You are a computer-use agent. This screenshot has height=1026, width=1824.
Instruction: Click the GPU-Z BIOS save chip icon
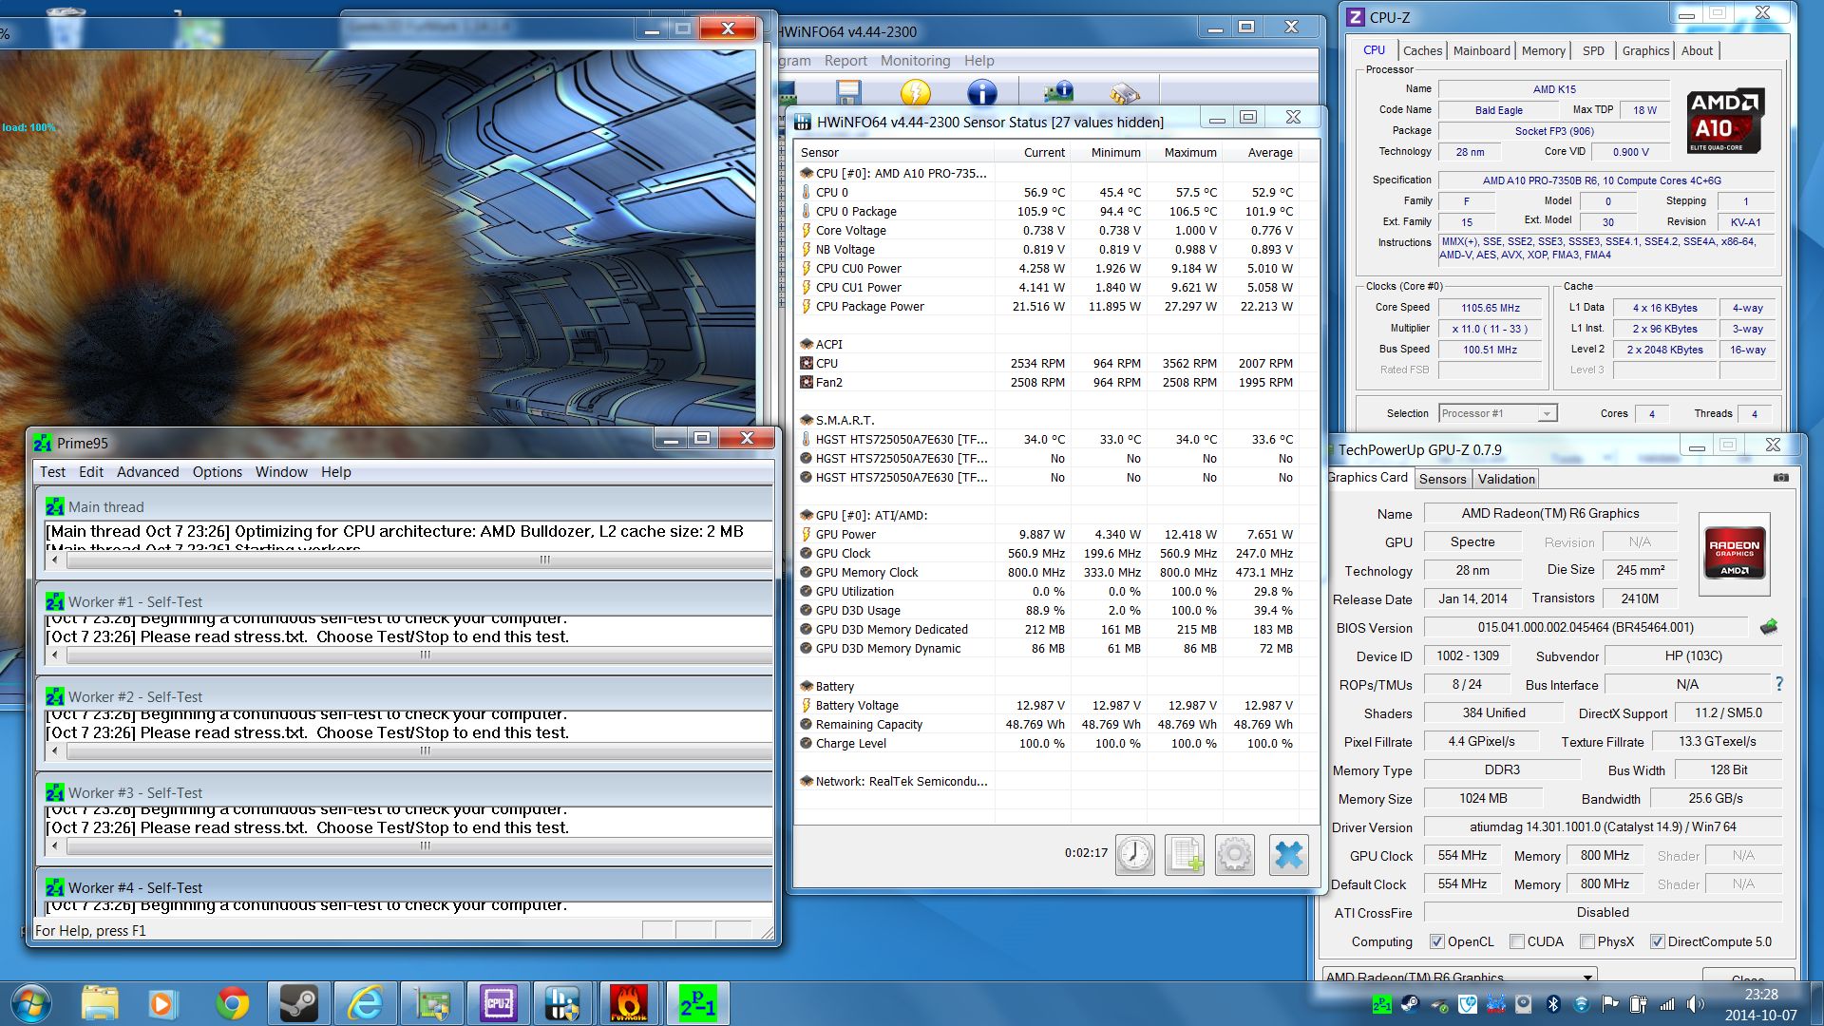pyautogui.click(x=1768, y=627)
